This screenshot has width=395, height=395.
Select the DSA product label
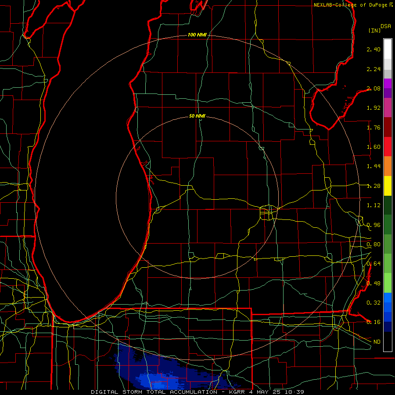tap(386, 26)
